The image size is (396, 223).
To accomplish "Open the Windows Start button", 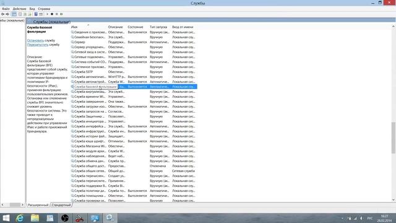I will [6, 218].
